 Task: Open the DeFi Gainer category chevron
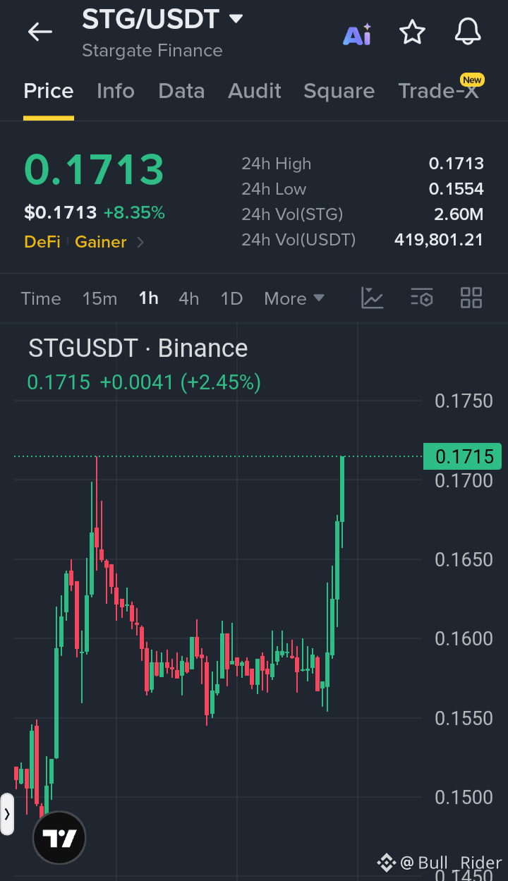coord(140,242)
